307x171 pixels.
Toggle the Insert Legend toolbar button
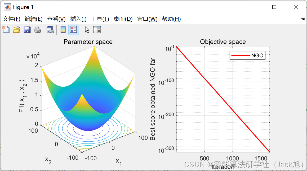click(74, 30)
